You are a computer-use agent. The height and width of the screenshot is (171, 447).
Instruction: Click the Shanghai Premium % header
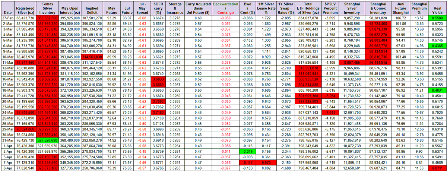click(419, 8)
